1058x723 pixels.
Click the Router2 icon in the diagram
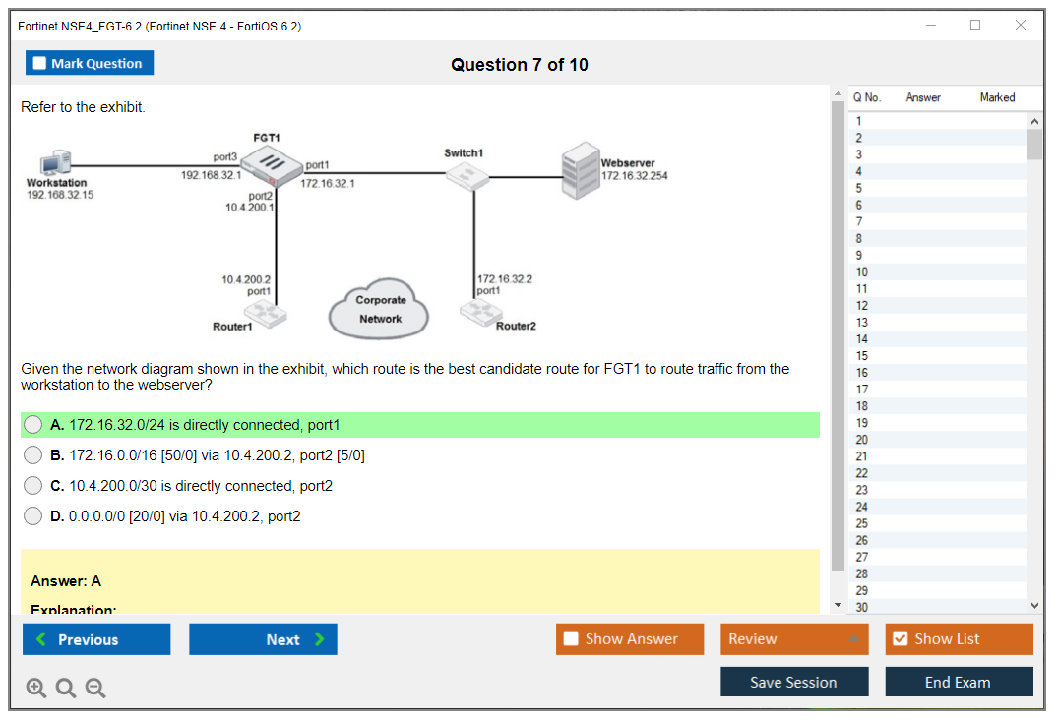(479, 313)
